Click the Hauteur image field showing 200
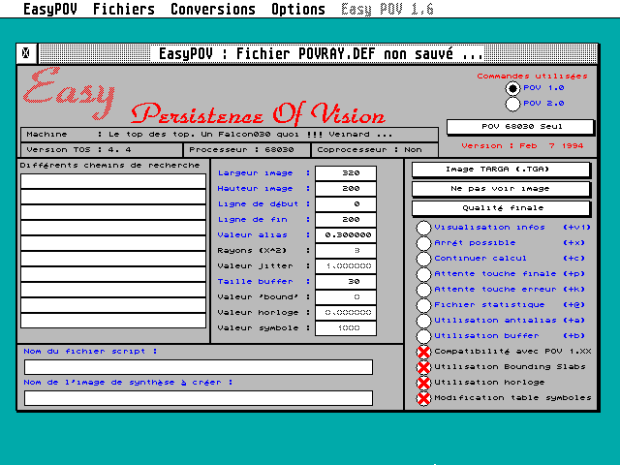Screen dimensions: 620x465 coord(346,189)
